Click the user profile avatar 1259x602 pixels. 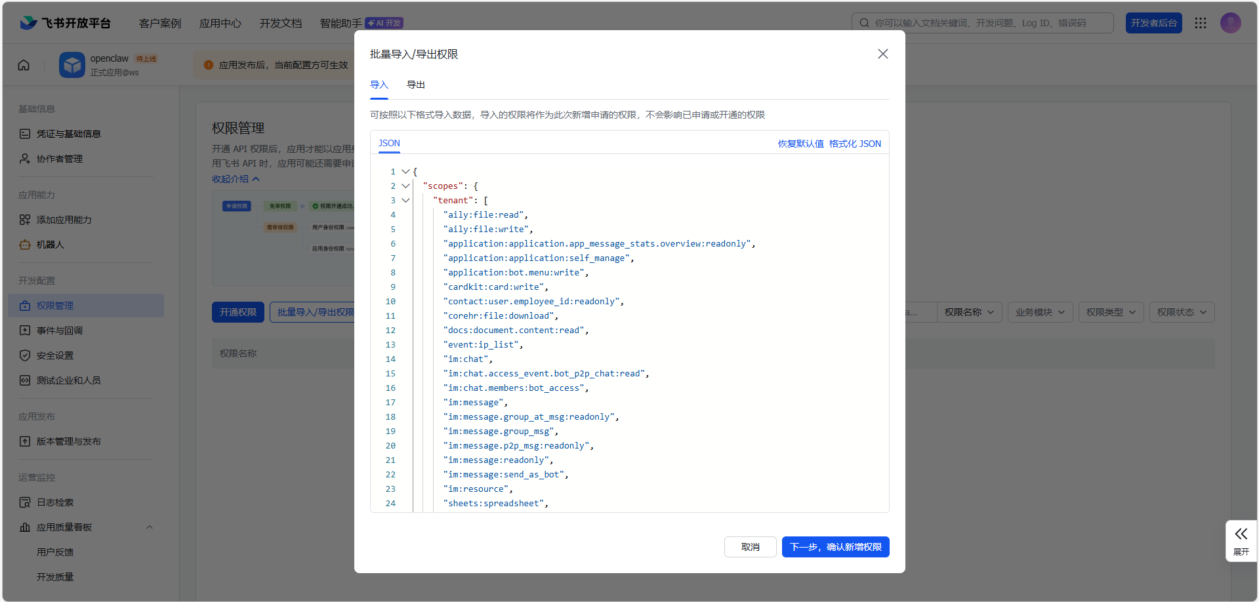[1230, 23]
